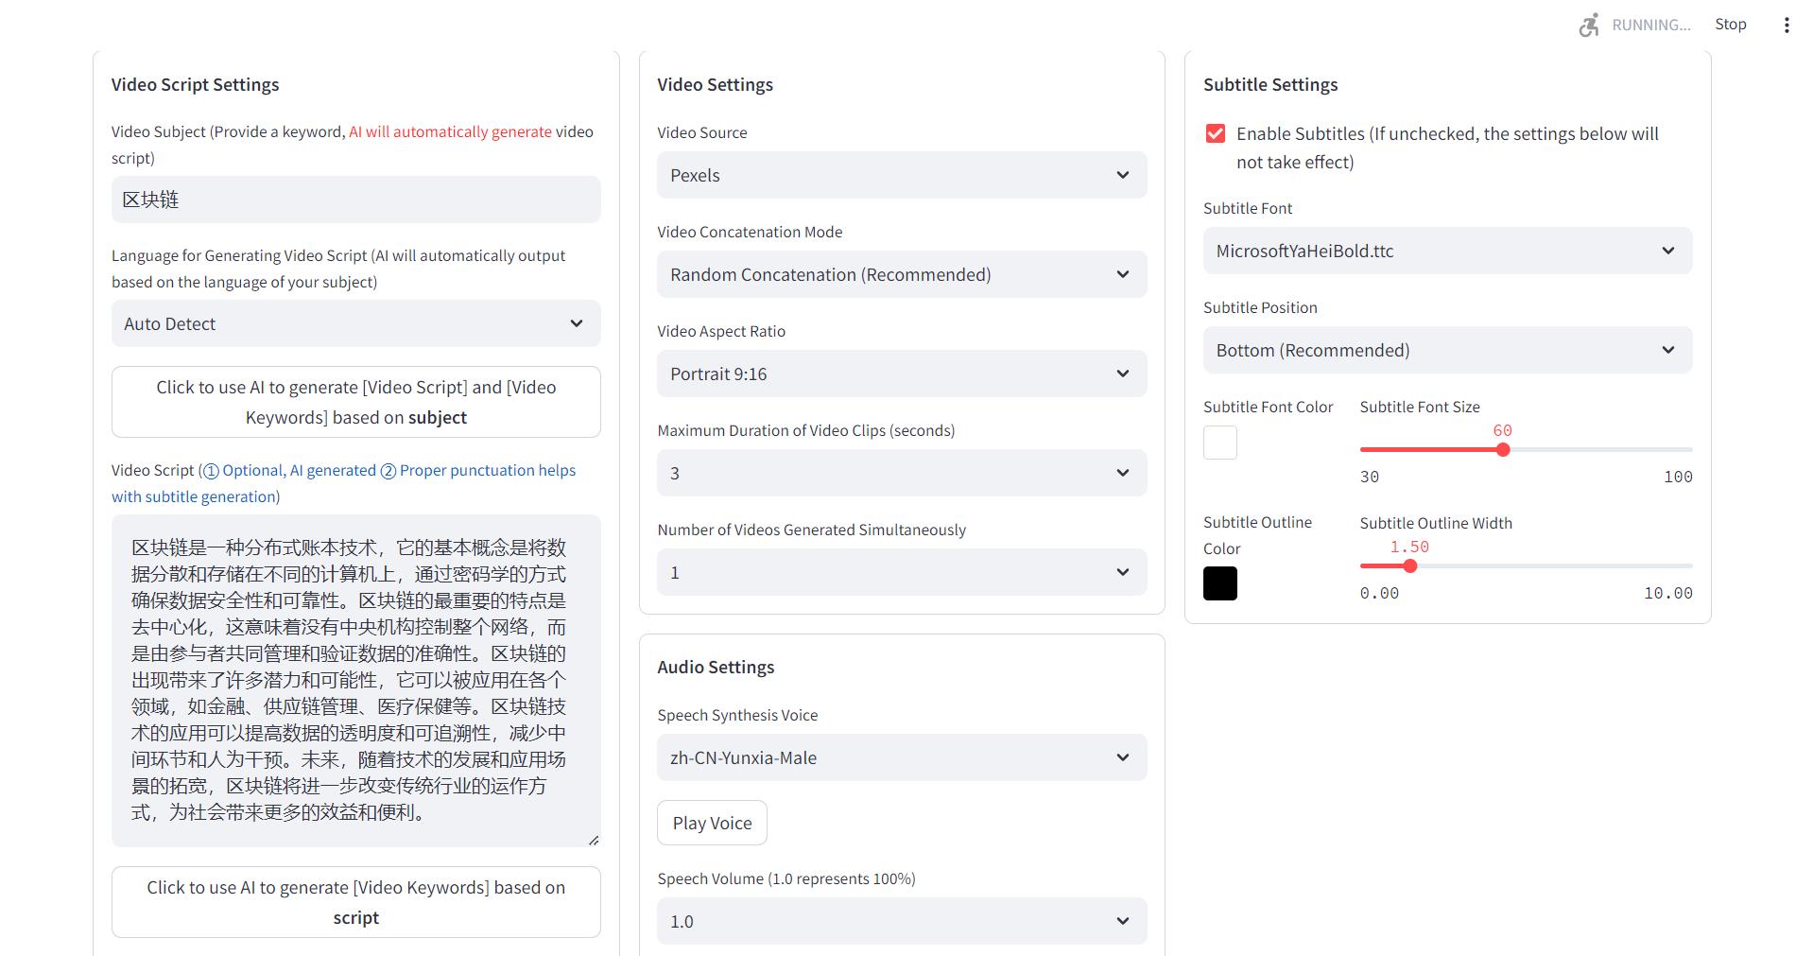The image size is (1813, 956).
Task: Click the Video Script Settings heading
Action: [195, 84]
